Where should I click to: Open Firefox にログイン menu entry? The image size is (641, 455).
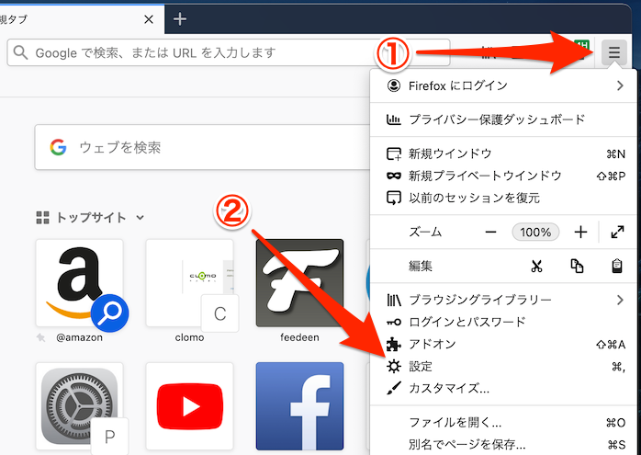pos(503,85)
